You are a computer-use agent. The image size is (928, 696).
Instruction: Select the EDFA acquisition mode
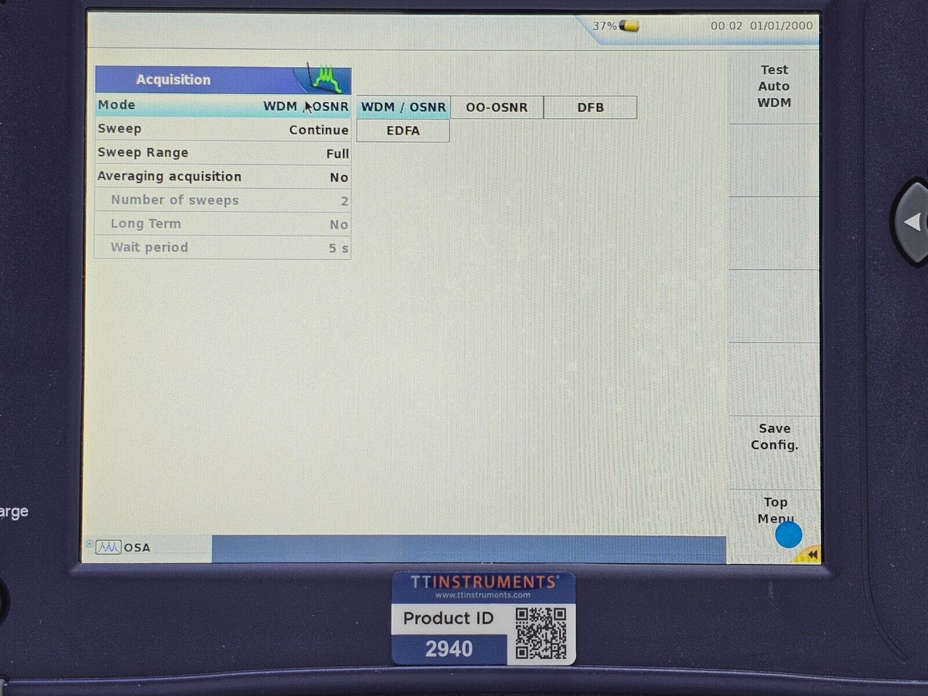point(403,130)
